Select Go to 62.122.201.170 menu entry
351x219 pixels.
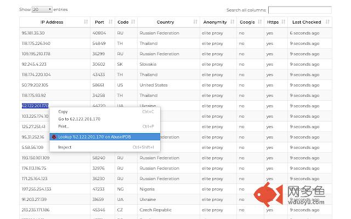(105, 119)
